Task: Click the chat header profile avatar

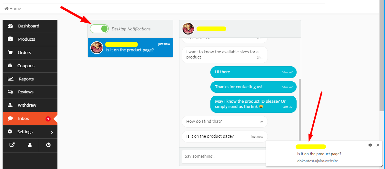Action: (x=188, y=29)
